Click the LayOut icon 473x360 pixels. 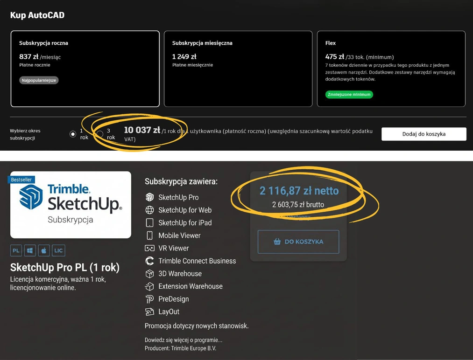pos(149,312)
